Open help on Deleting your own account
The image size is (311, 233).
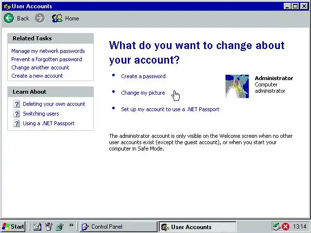[54, 104]
